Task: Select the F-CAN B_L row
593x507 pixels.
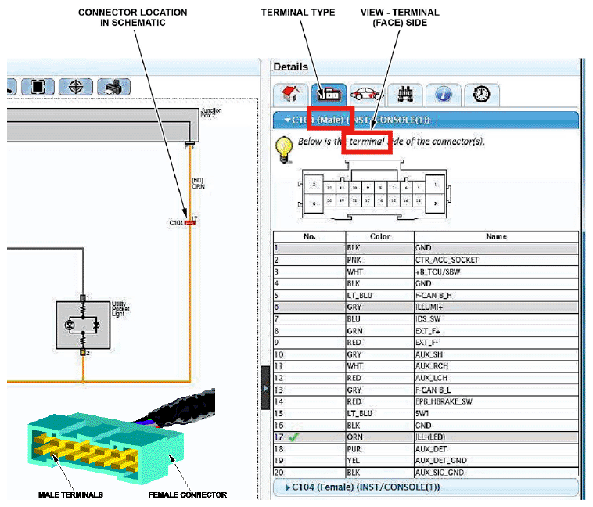Action: [x=426, y=390]
